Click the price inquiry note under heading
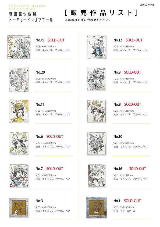The height and width of the screenshot is (227, 160). click(88, 20)
